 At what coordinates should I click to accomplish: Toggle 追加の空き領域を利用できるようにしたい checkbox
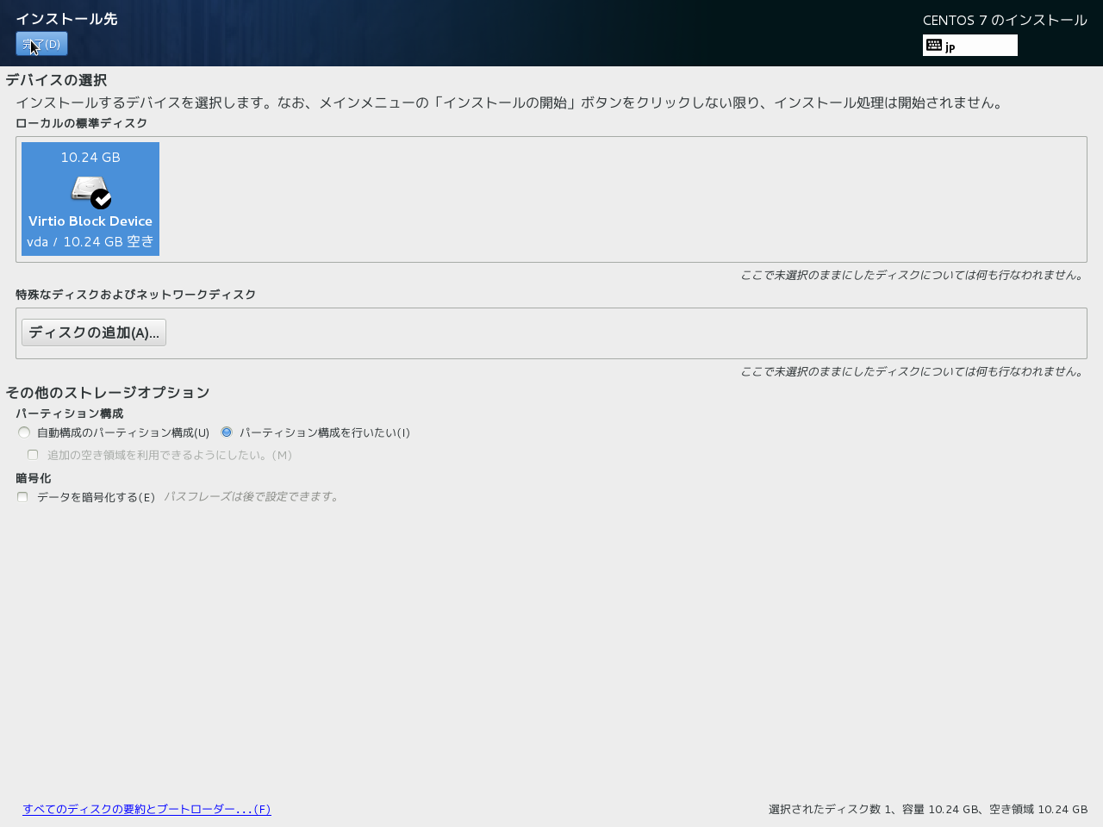click(33, 455)
